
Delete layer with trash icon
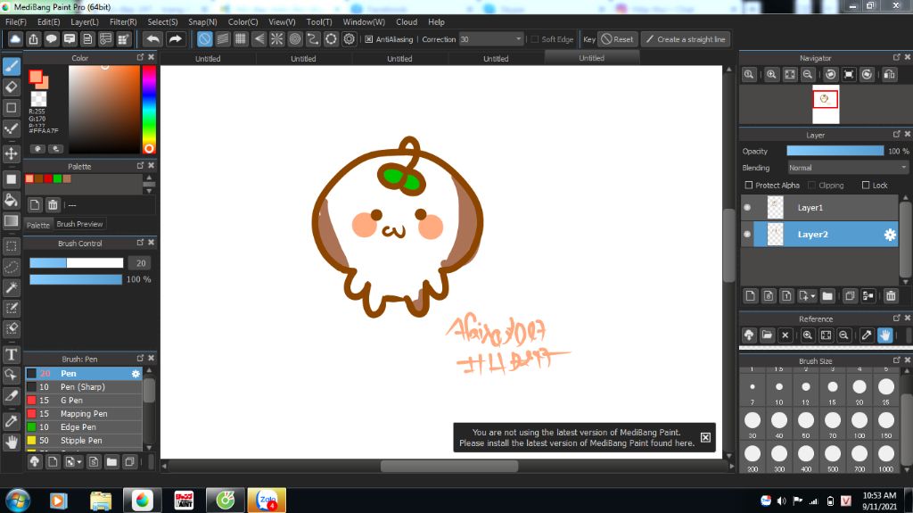click(x=891, y=296)
